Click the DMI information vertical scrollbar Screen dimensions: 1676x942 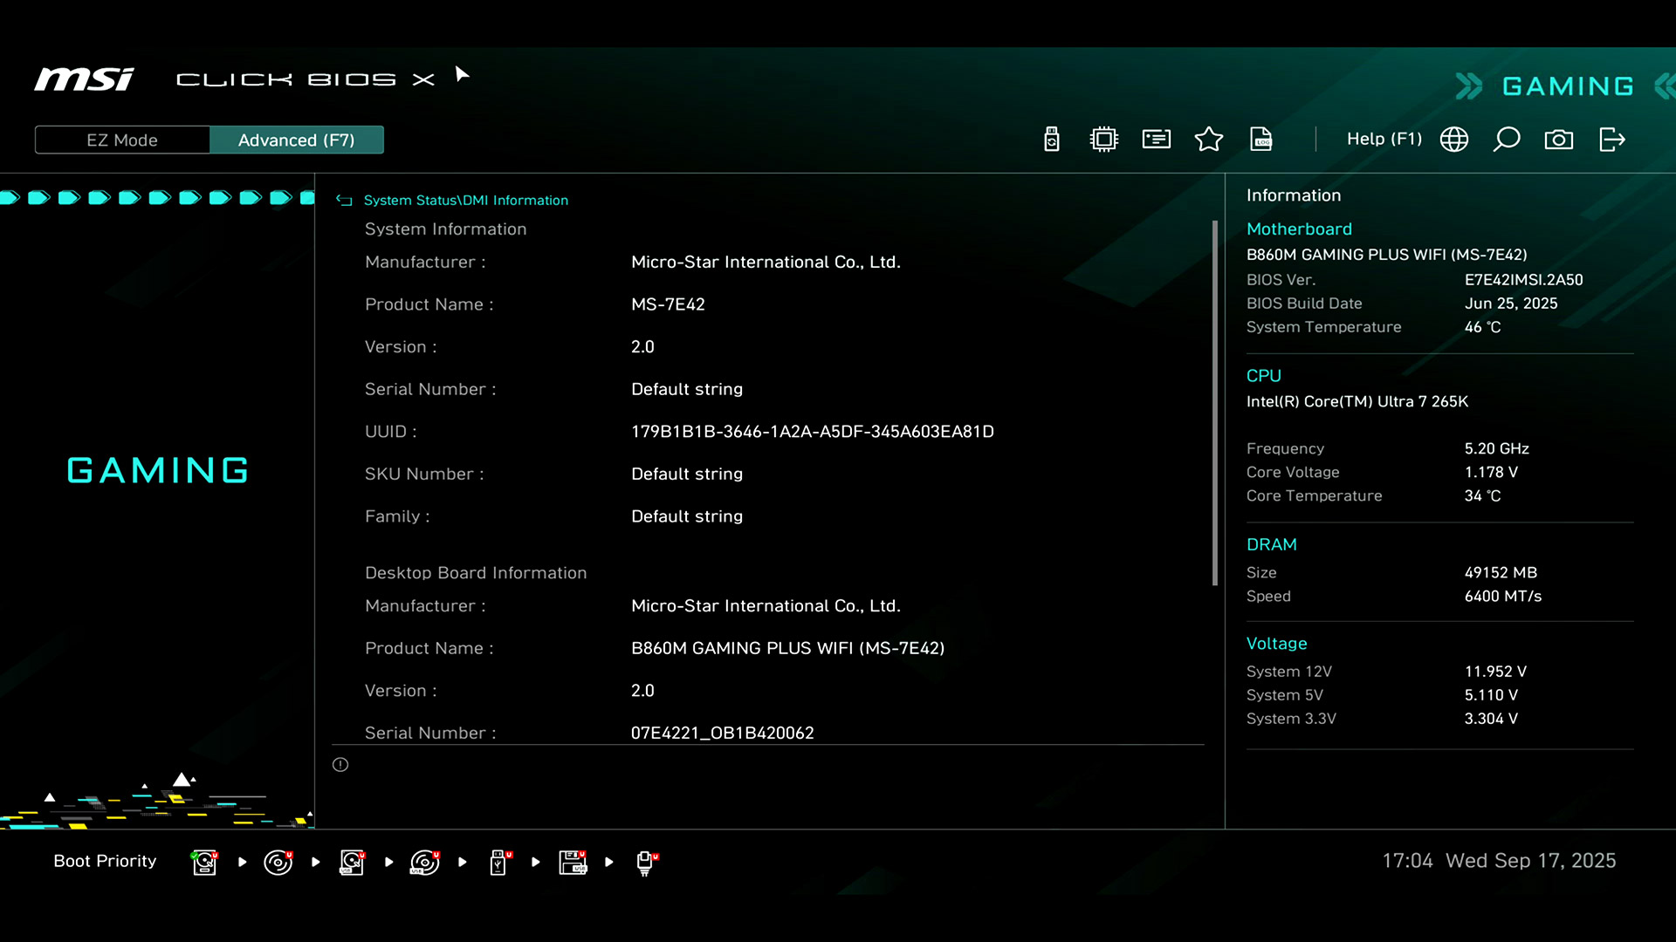pos(1214,403)
